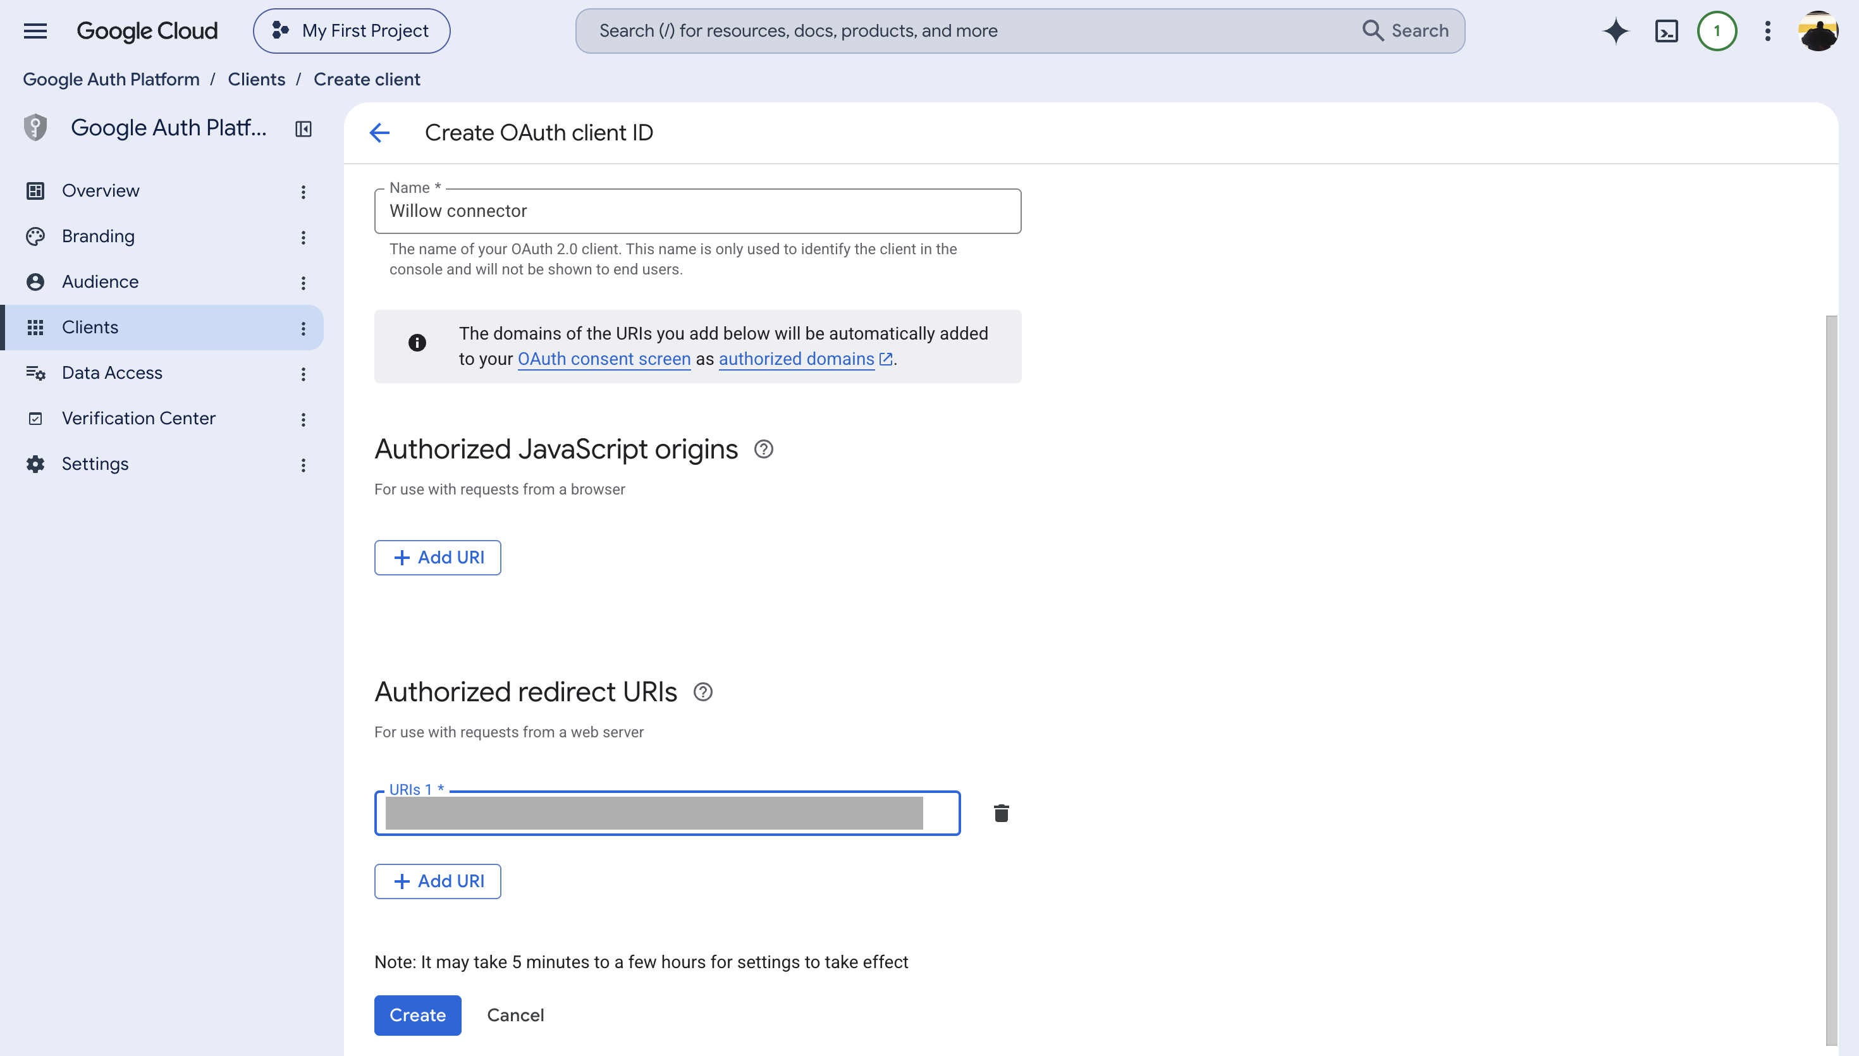1859x1056 pixels.
Task: Go back using the blue arrow
Action: point(379,133)
